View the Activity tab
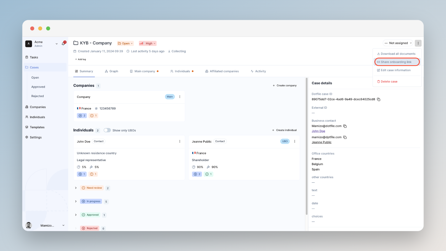The width and height of the screenshot is (446, 251). pos(258,71)
